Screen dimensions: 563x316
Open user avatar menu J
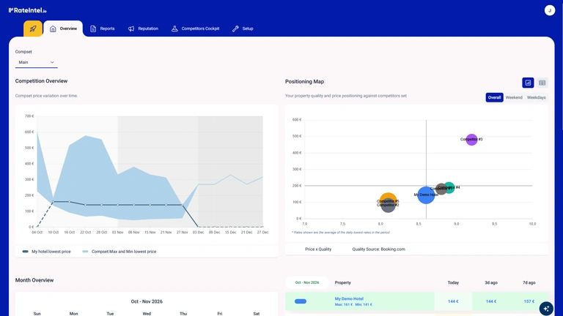tap(549, 10)
